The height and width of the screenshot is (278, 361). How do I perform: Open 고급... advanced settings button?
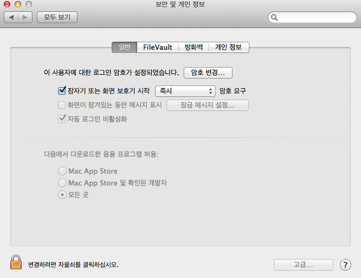[304, 265]
